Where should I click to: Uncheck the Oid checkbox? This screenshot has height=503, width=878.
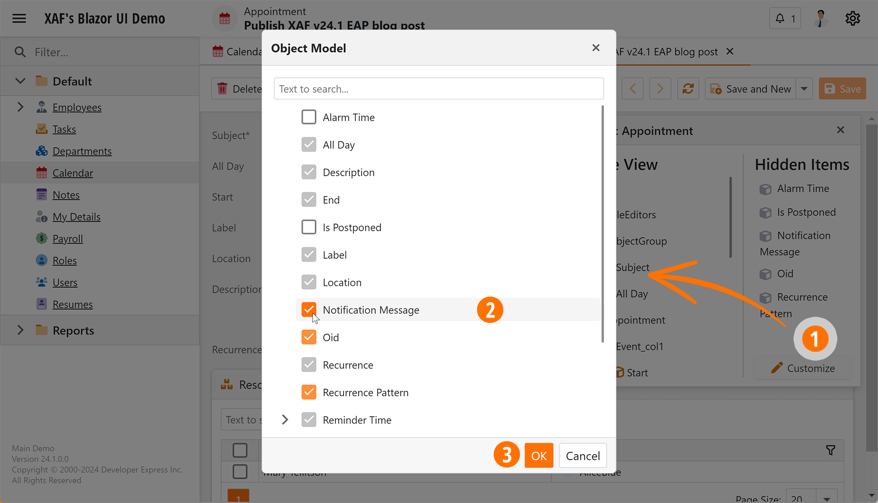309,337
